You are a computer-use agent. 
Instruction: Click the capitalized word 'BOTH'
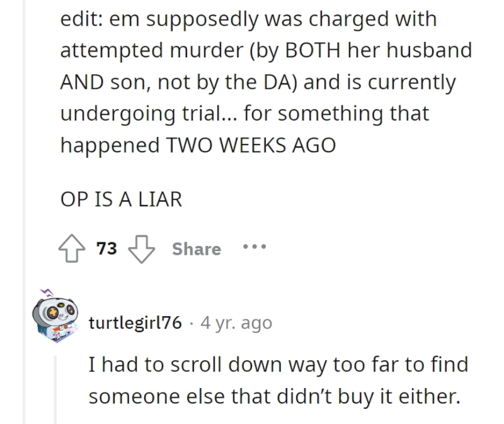312,50
